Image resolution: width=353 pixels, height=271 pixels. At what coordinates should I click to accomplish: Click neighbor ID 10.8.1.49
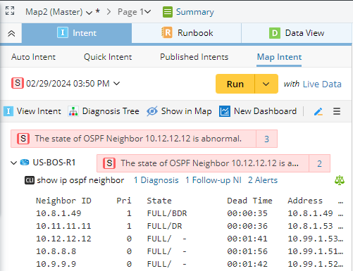point(58,213)
